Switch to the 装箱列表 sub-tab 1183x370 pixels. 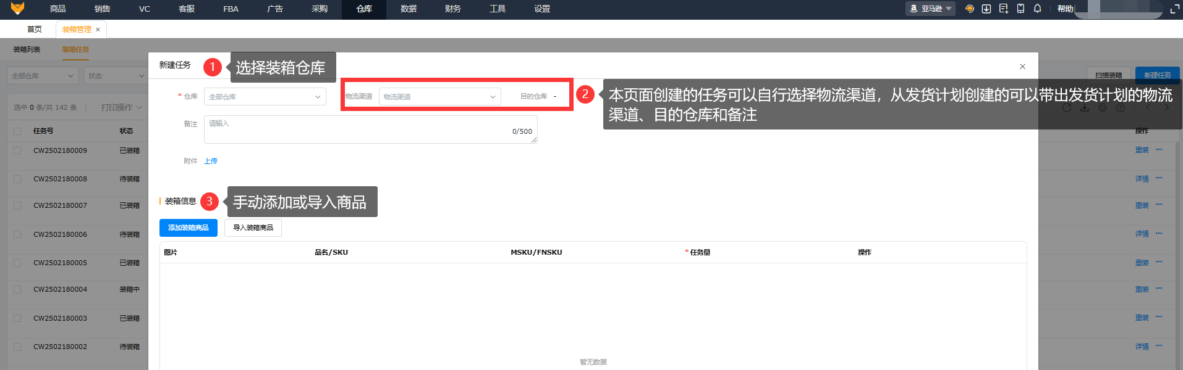click(x=27, y=49)
